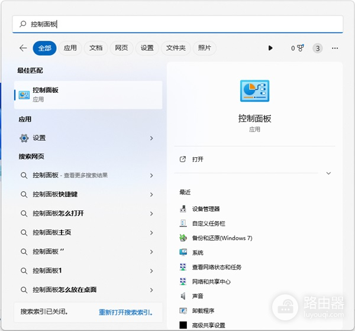This screenshot has height=331, width=355.
Task: Click 控制面板 title in the preview pane
Action: tap(254, 119)
